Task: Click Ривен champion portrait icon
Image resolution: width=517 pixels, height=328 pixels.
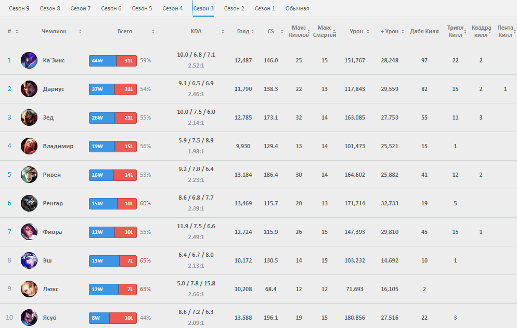Action: (29, 175)
